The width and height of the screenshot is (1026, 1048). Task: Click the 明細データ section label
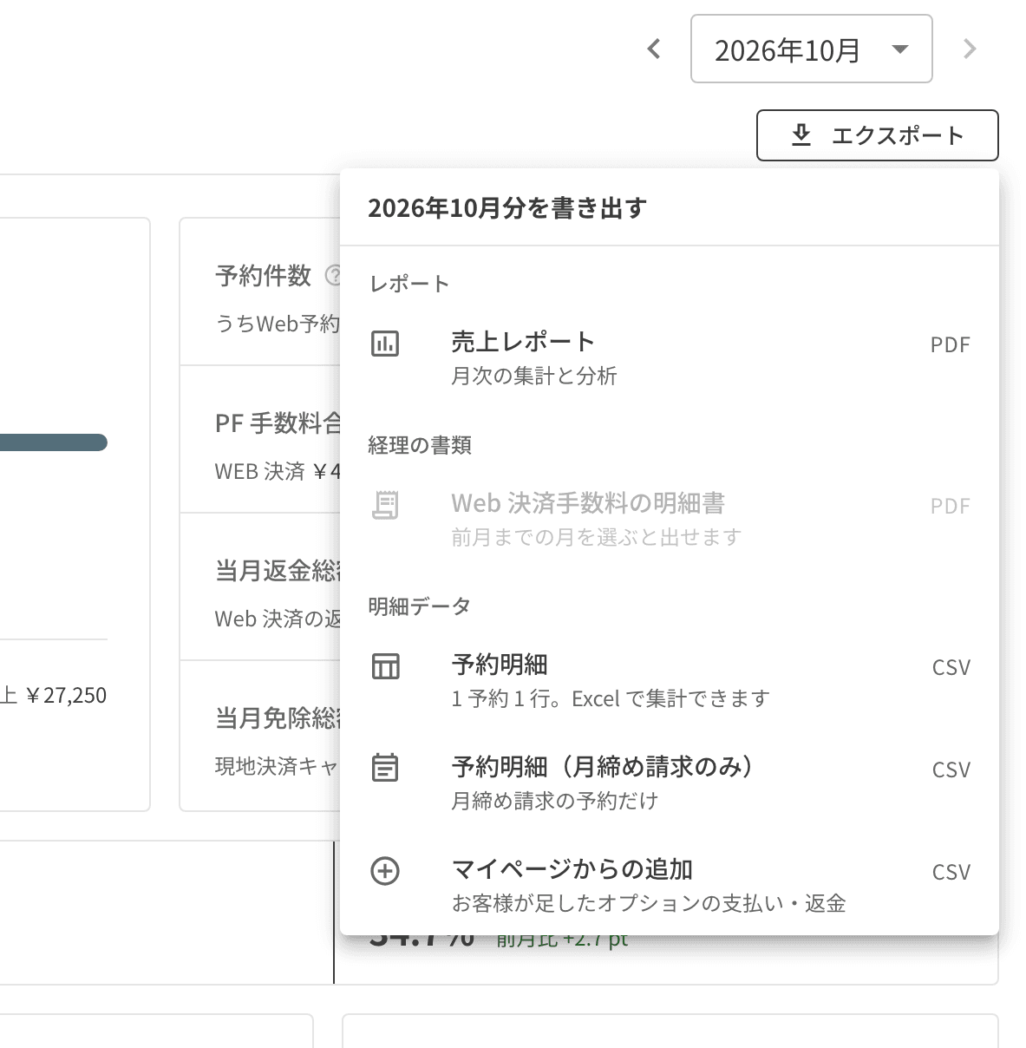pos(420,606)
